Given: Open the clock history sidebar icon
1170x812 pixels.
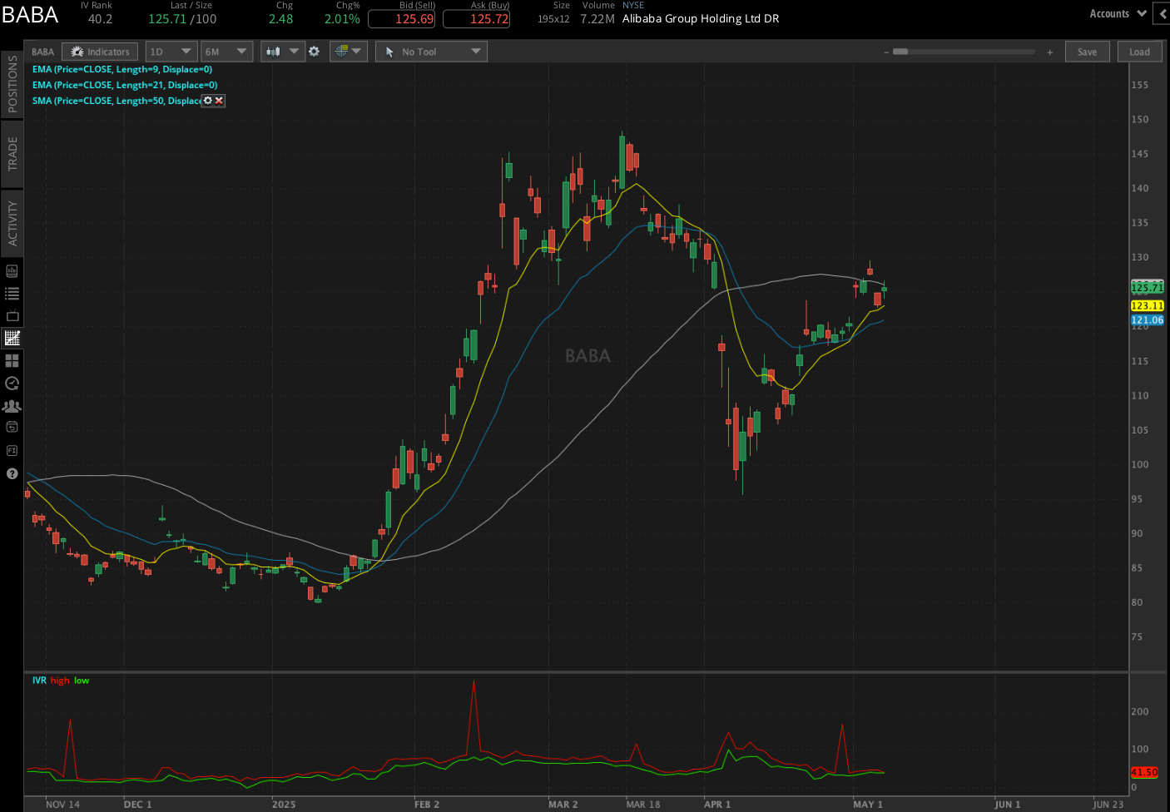Looking at the screenshot, I should coord(12,383).
